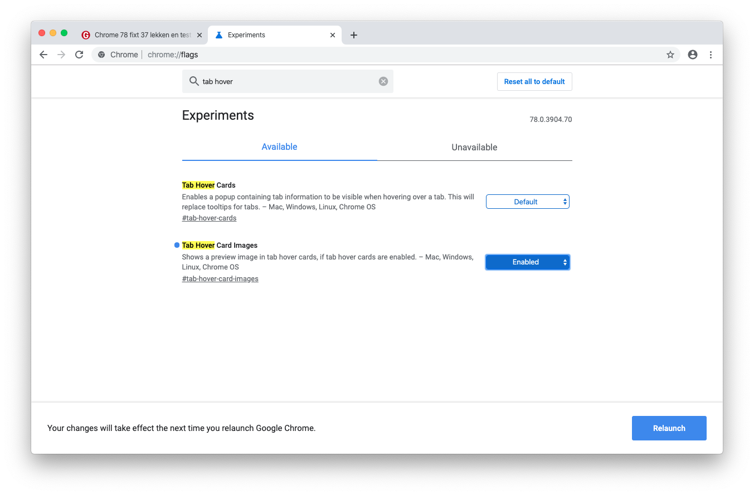Open a new tab with the plus button

353,35
